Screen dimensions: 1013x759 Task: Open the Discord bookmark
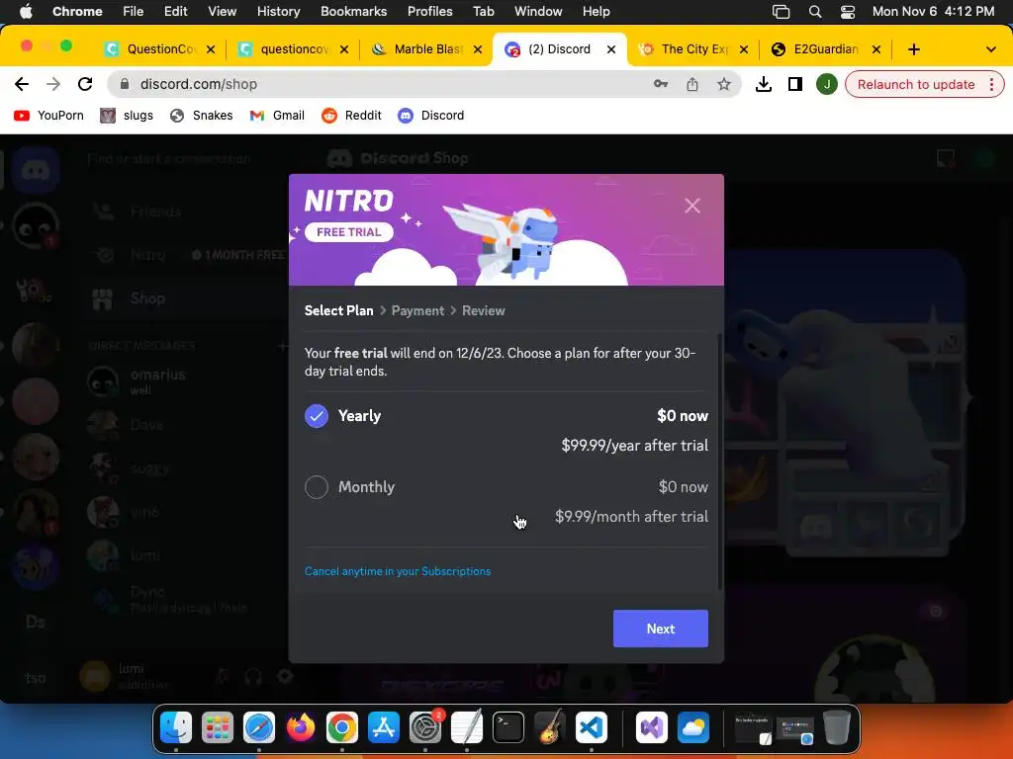tap(431, 116)
